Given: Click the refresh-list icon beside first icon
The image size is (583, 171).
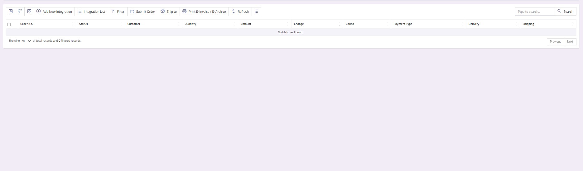Looking at the screenshot, I should 20,12.
